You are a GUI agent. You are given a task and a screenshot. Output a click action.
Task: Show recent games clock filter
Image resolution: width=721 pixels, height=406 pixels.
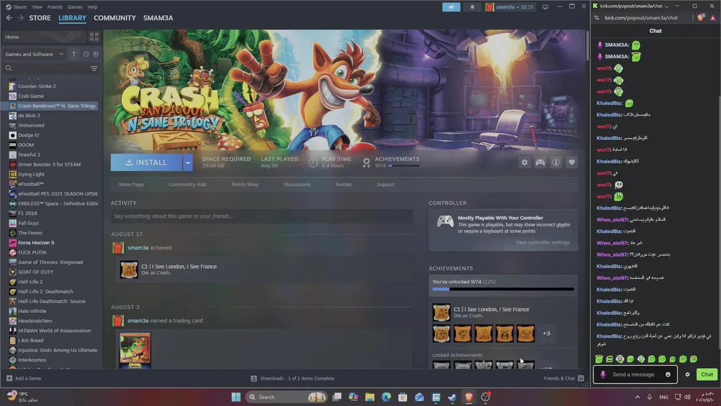coord(86,54)
